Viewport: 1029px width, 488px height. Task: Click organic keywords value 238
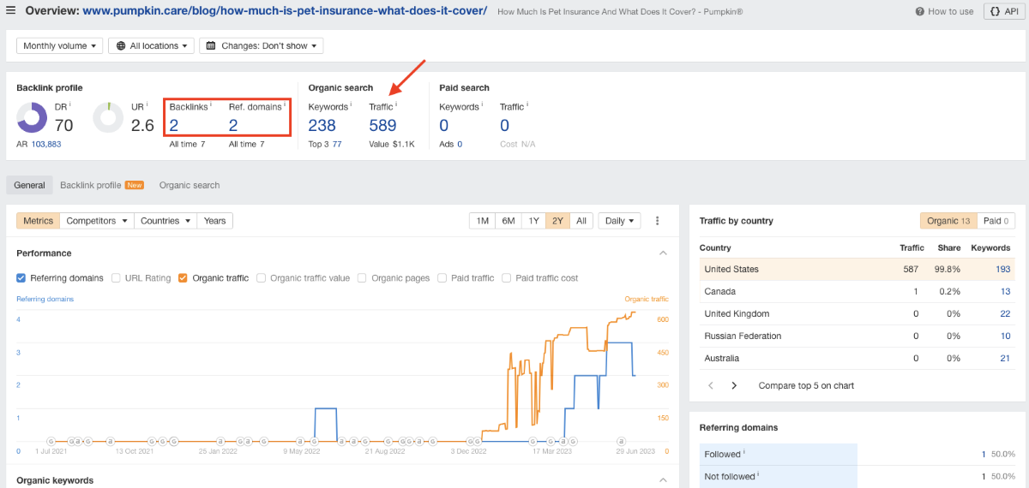pyautogui.click(x=322, y=125)
